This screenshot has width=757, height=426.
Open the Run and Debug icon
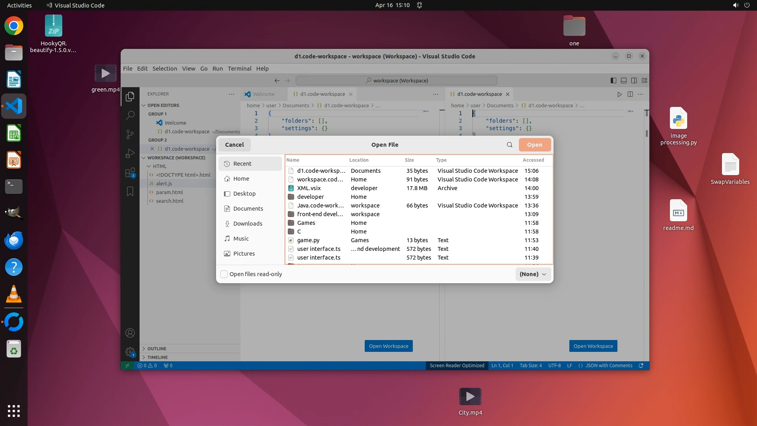tap(130, 153)
